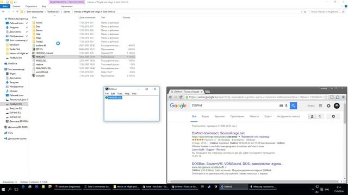Click the 'Перевести эту страницу' link
The image size is (348, 195).
[x=255, y=137]
